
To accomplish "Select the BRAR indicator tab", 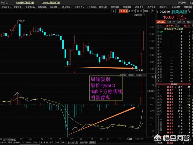I will tap(17, 142).
